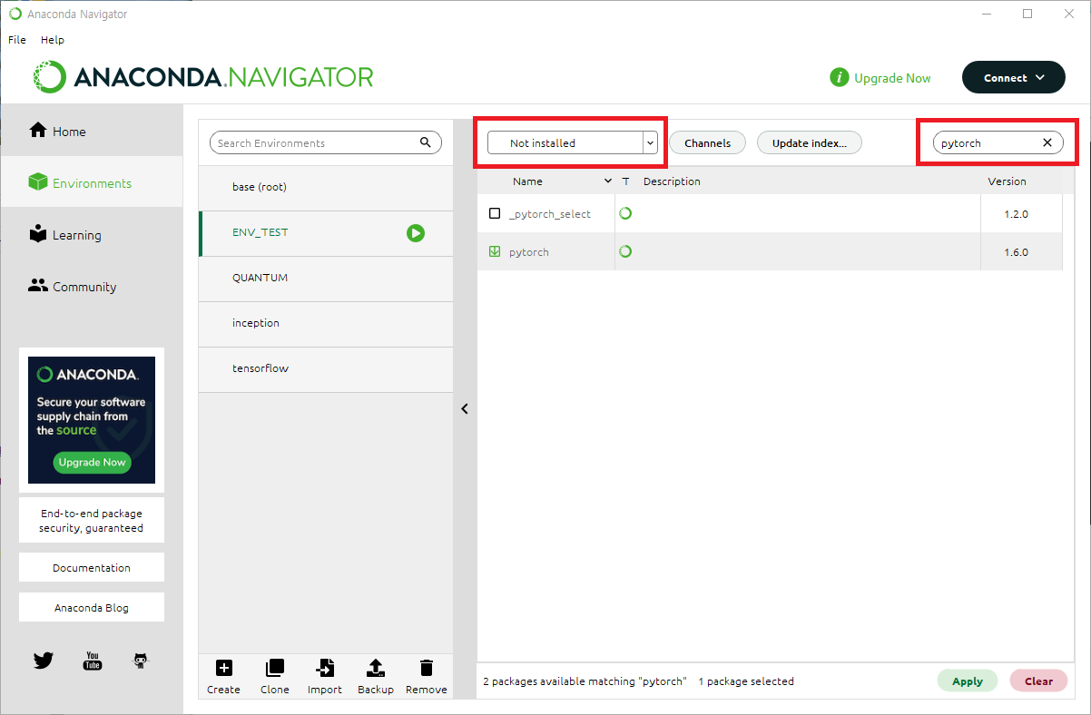Click the Version column header

click(1007, 181)
